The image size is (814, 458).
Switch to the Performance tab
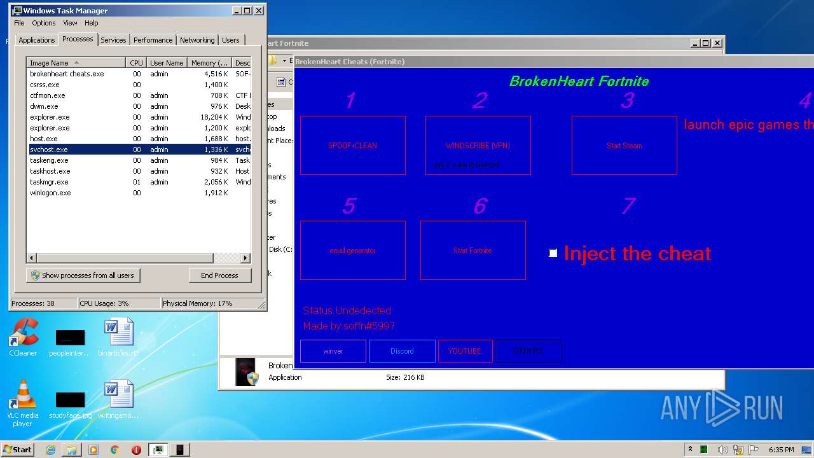pos(153,40)
